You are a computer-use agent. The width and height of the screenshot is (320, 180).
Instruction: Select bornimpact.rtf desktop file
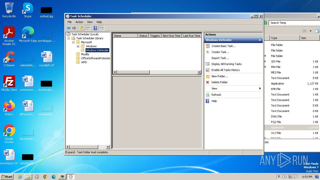pos(9,157)
